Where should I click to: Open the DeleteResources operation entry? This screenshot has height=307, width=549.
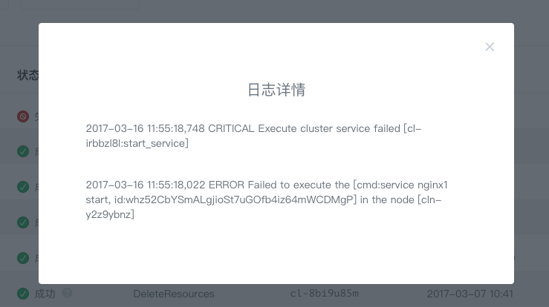(174, 294)
